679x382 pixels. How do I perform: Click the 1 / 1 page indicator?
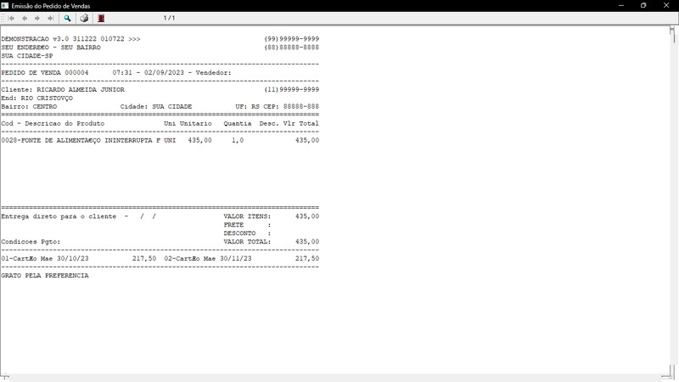(x=169, y=18)
